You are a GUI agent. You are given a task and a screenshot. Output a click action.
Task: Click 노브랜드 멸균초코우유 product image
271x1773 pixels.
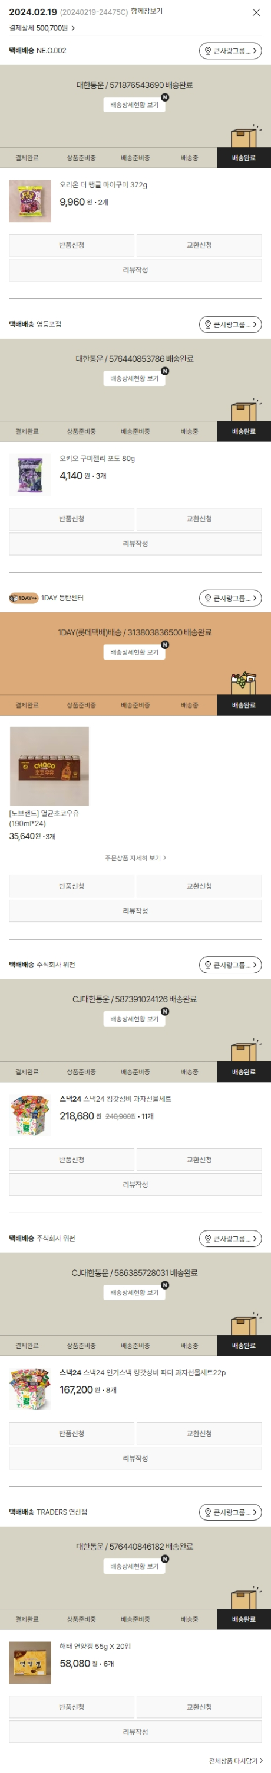click(49, 767)
